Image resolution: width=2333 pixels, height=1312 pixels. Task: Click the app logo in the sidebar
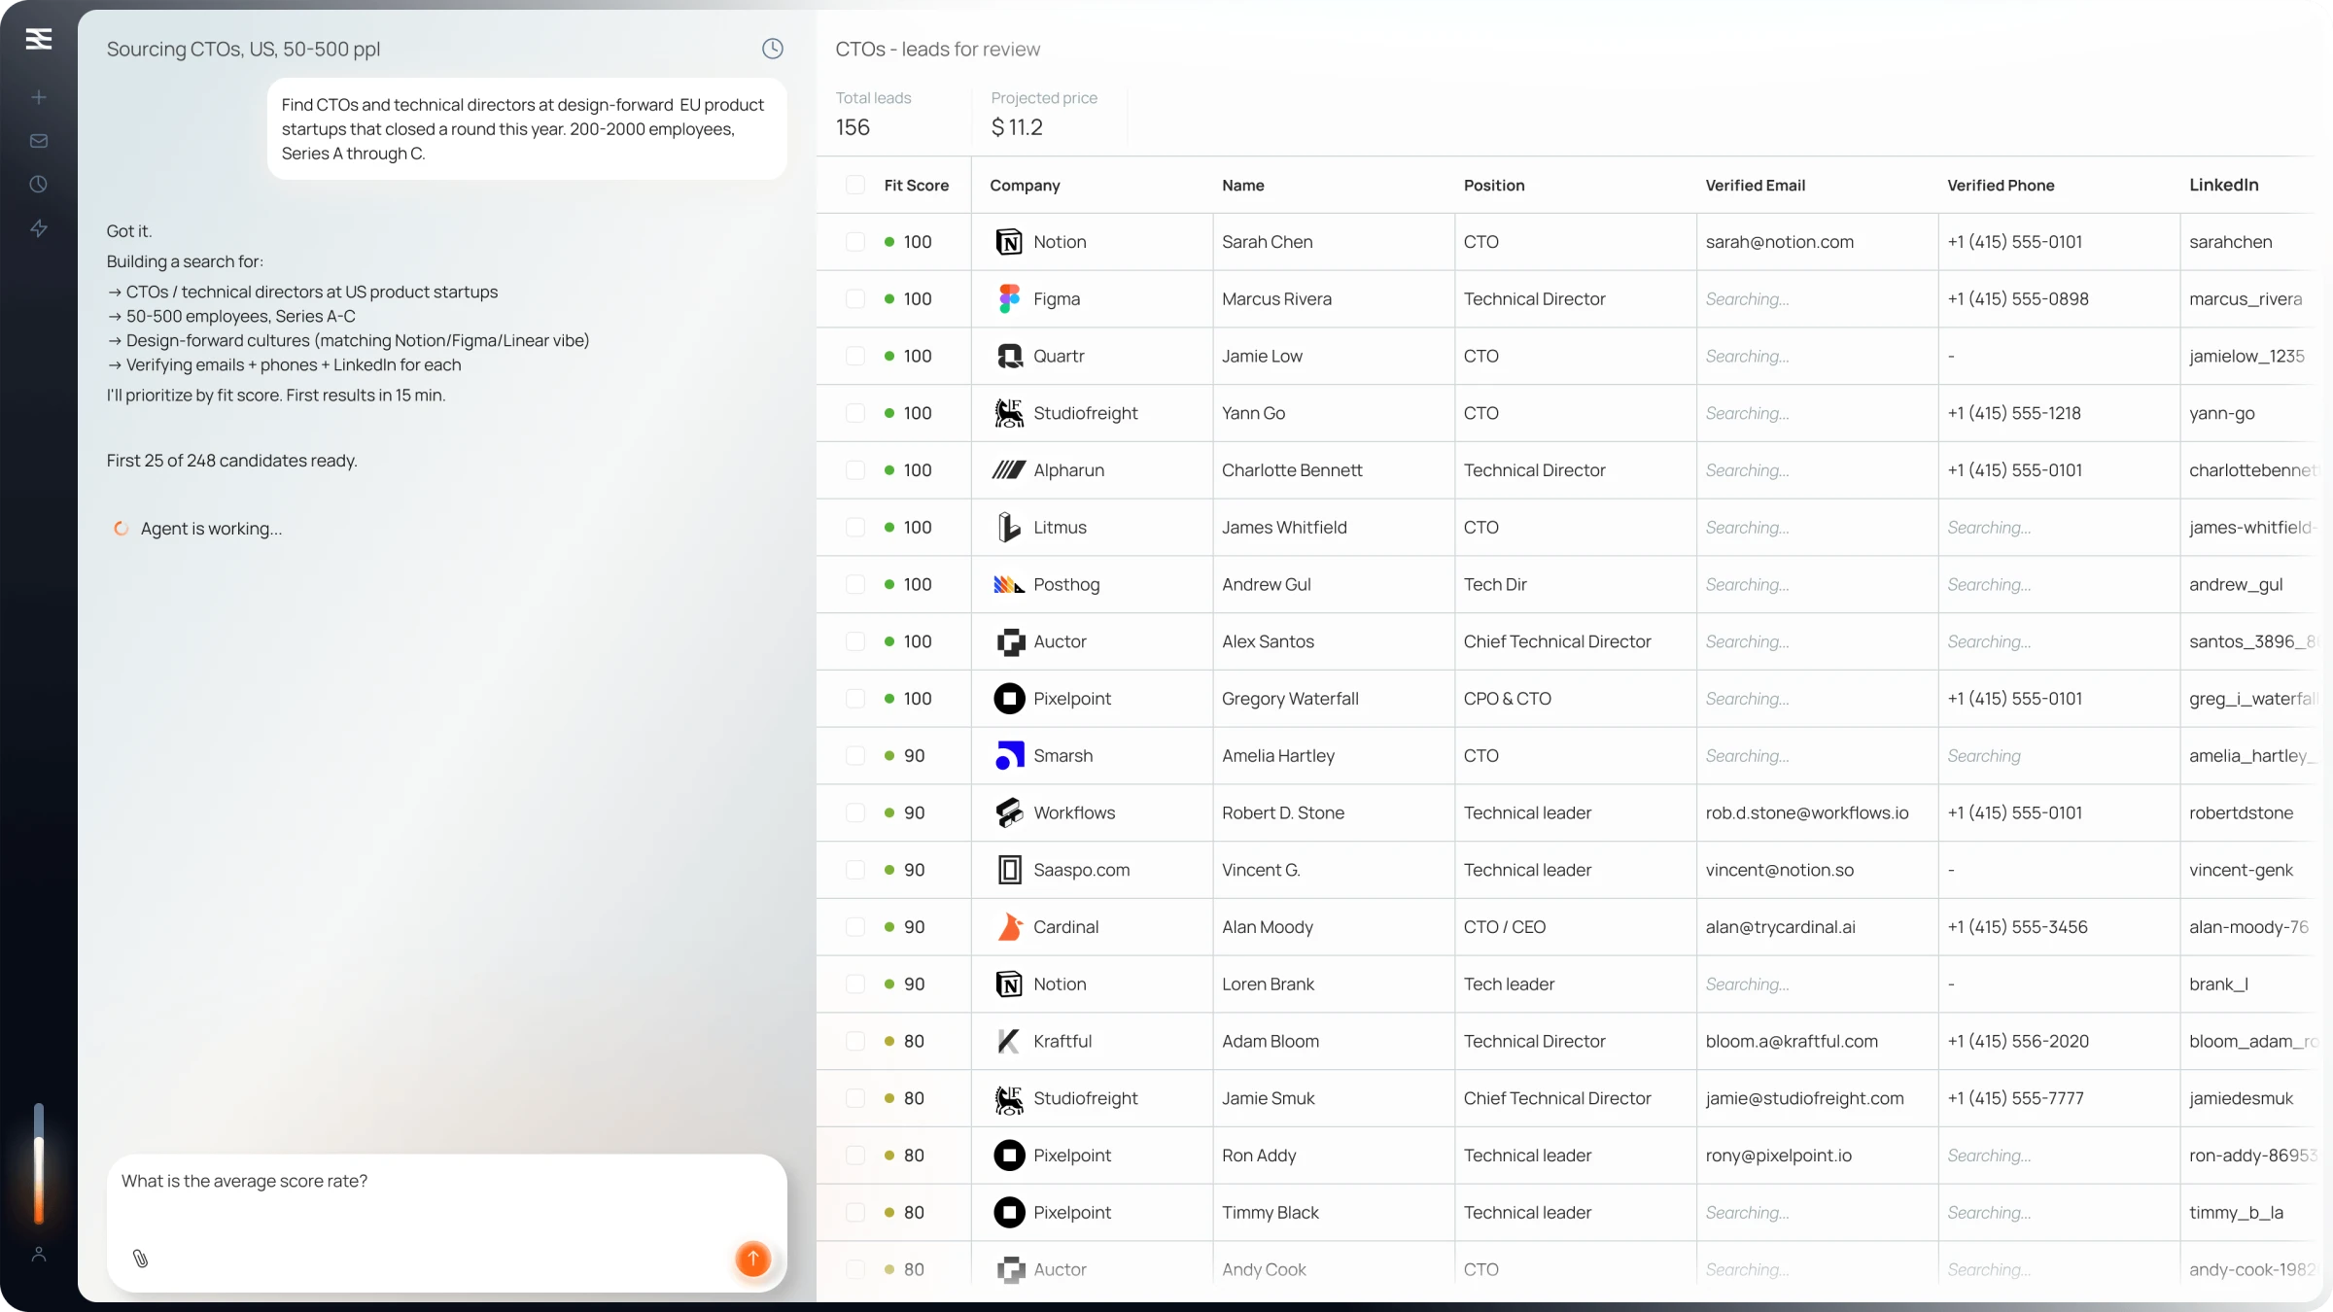pyautogui.click(x=39, y=39)
